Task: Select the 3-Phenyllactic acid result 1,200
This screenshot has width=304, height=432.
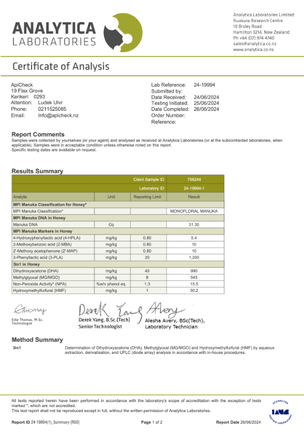Action: click(194, 258)
